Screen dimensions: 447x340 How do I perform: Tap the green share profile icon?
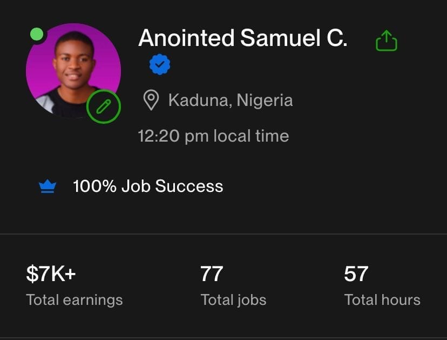[x=386, y=41]
